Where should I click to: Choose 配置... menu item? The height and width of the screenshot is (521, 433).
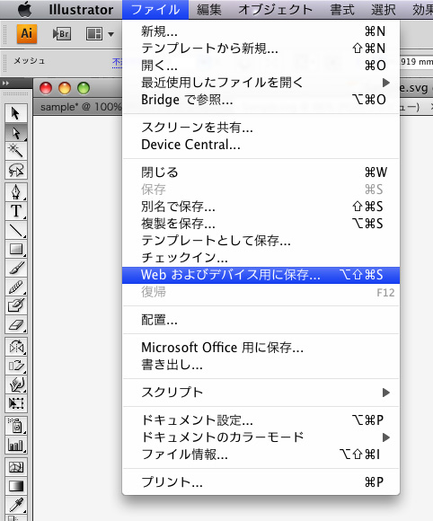(x=261, y=320)
